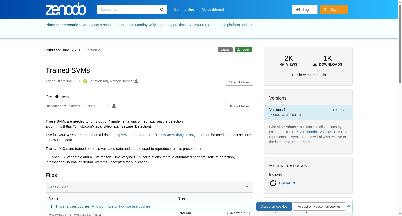This screenshot has width=402, height=216.
Task: Open Karoliina Tapani's ORCID icon
Action: click(x=85, y=81)
